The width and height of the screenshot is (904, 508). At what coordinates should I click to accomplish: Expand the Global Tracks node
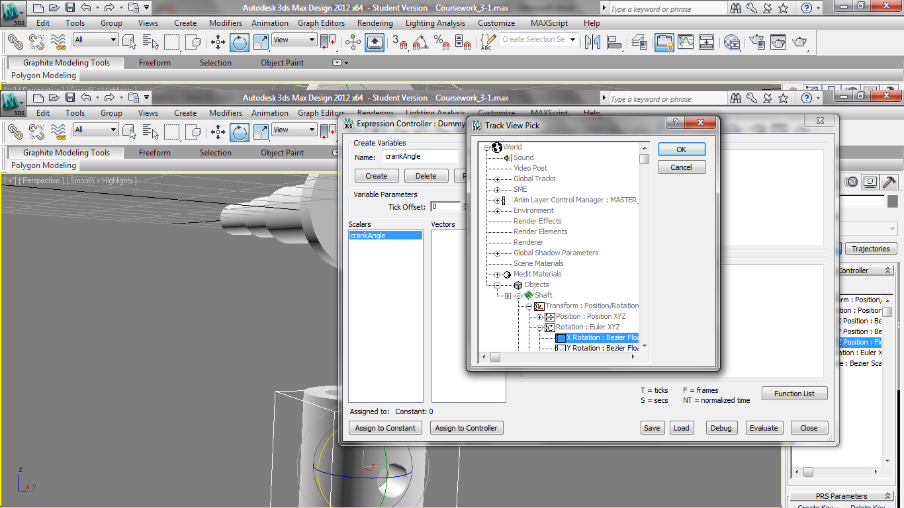[x=497, y=179]
